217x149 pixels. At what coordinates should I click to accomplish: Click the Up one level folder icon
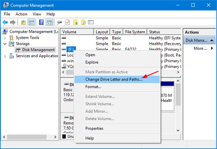point(24,22)
